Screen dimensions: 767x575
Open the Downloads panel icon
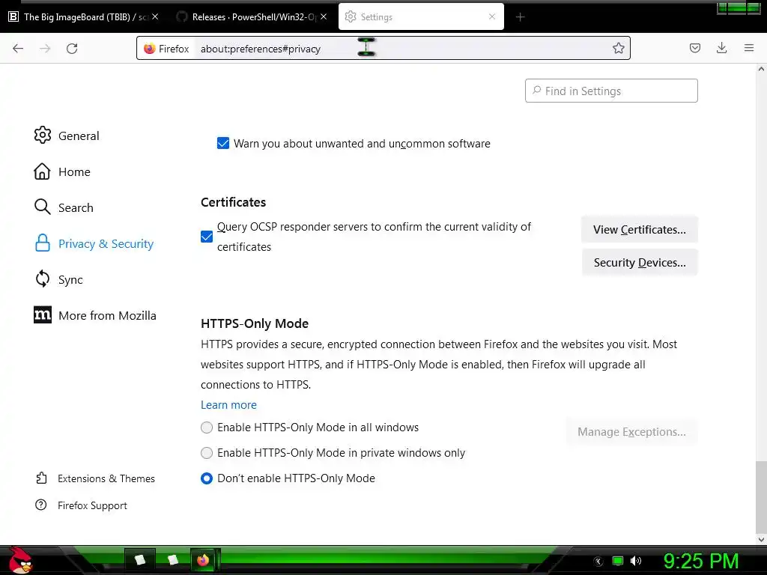coord(721,48)
